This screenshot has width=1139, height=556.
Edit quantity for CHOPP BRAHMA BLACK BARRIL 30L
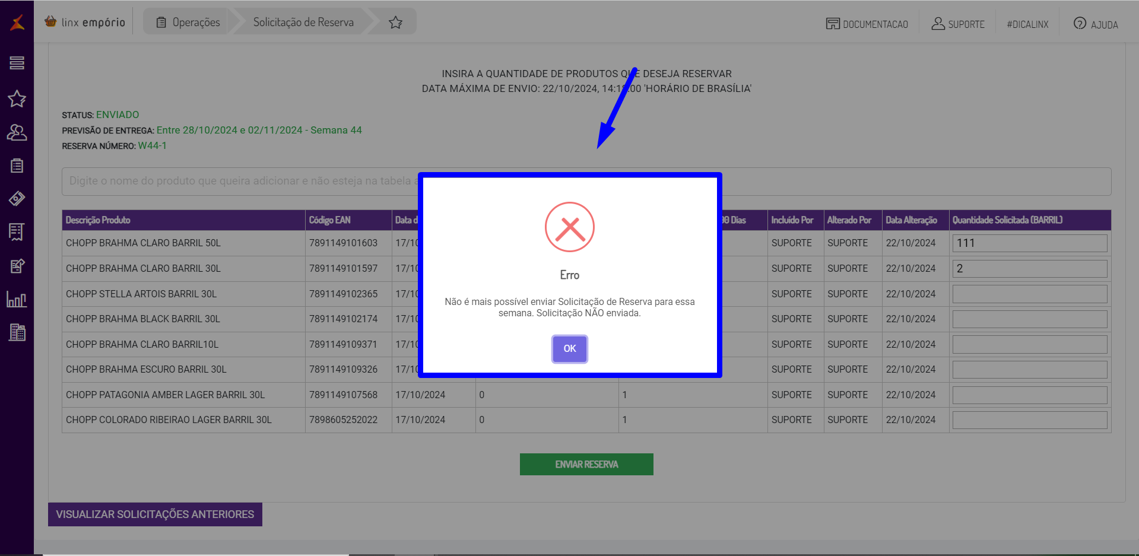click(1030, 319)
